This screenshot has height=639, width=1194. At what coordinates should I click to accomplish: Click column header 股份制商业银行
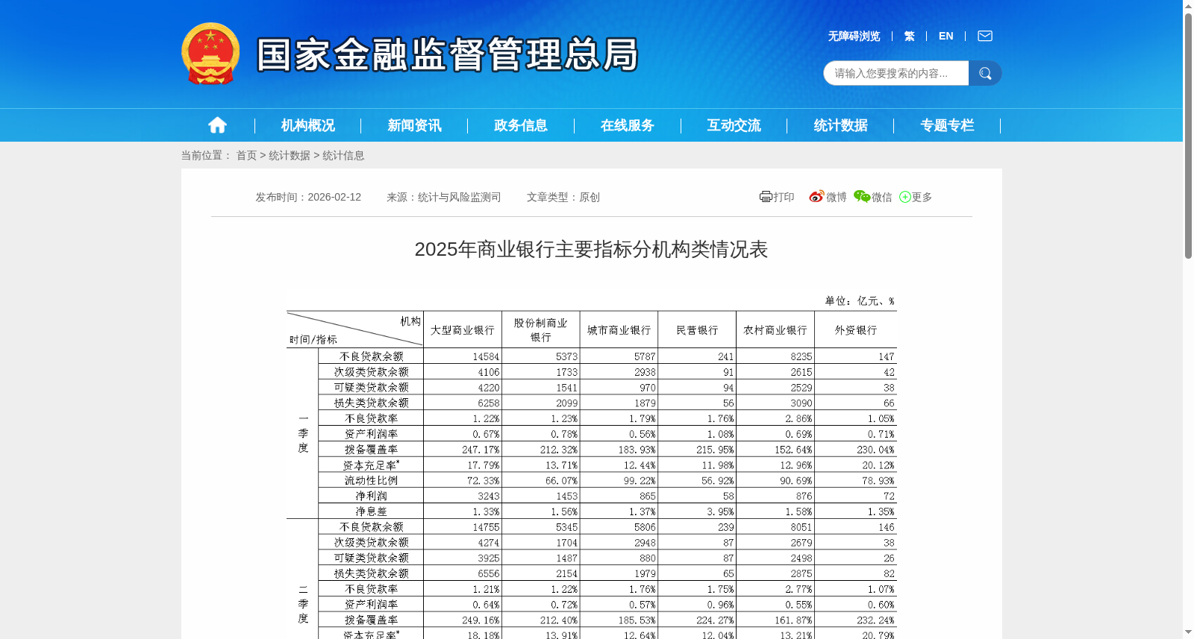(541, 330)
